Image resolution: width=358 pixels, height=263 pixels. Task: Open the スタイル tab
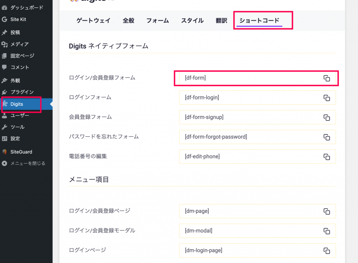pos(192,21)
